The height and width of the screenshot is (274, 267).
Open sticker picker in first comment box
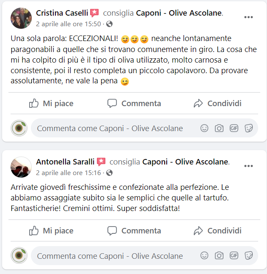(249, 128)
